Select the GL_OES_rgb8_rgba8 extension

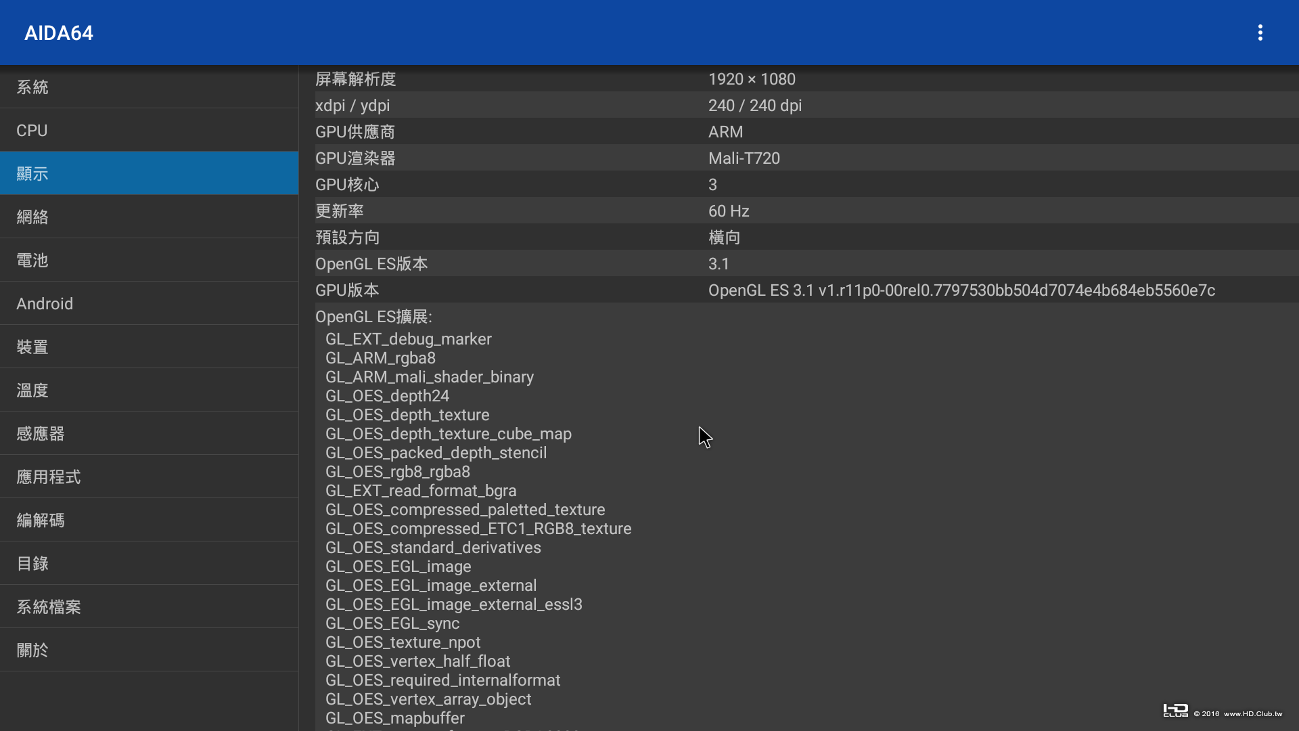[x=398, y=472]
